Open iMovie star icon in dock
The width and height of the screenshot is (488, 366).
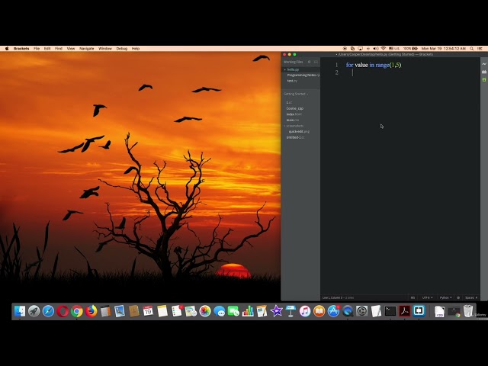[276, 311]
